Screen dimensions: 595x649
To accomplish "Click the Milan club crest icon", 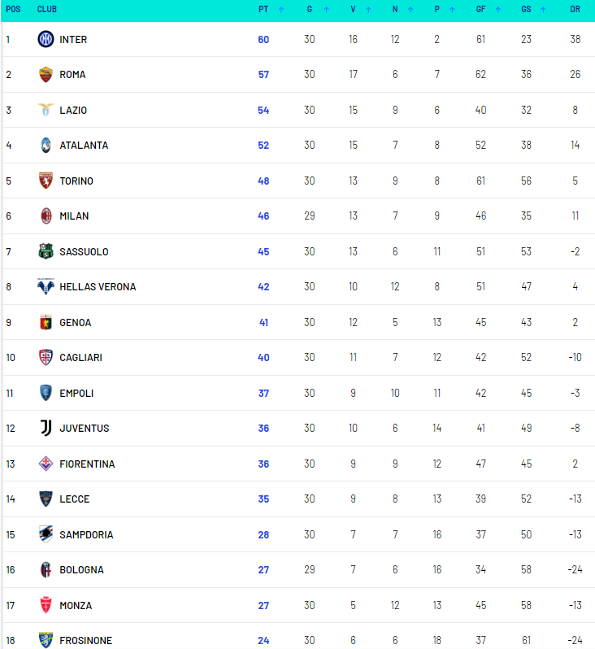I will [46, 216].
